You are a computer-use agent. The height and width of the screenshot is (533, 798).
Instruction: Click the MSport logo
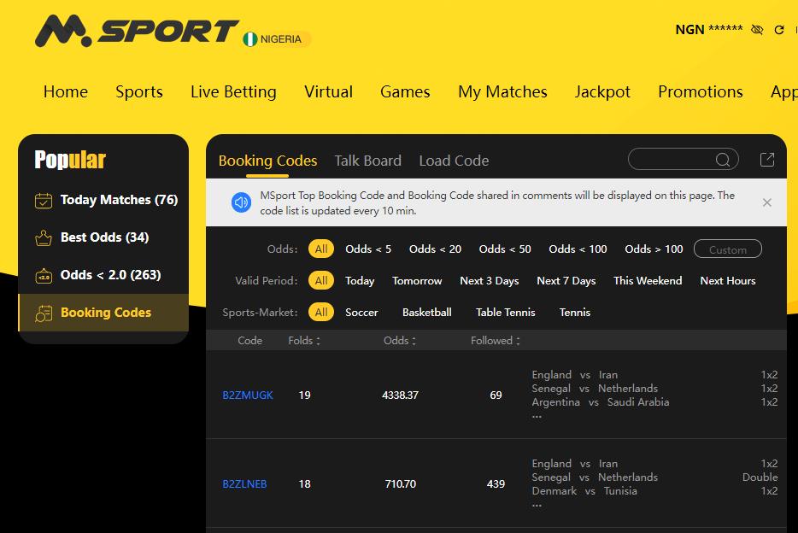(137, 32)
